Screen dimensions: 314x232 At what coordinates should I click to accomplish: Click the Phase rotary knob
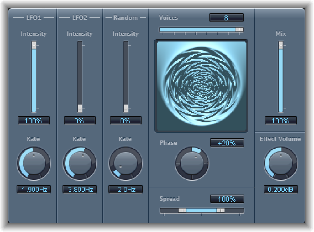coord(192,163)
